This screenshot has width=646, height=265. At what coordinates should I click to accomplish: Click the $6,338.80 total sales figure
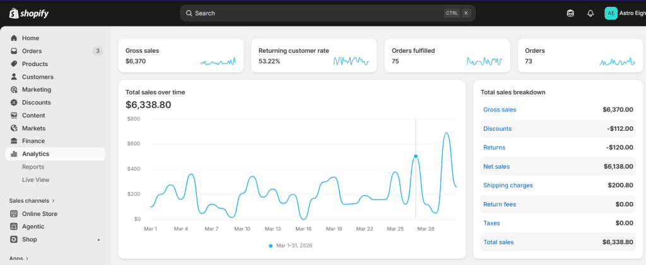pyautogui.click(x=148, y=104)
